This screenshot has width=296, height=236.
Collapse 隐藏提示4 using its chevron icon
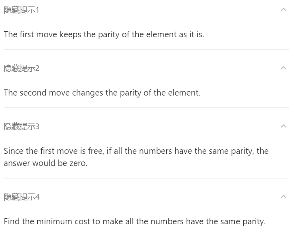coord(283,197)
